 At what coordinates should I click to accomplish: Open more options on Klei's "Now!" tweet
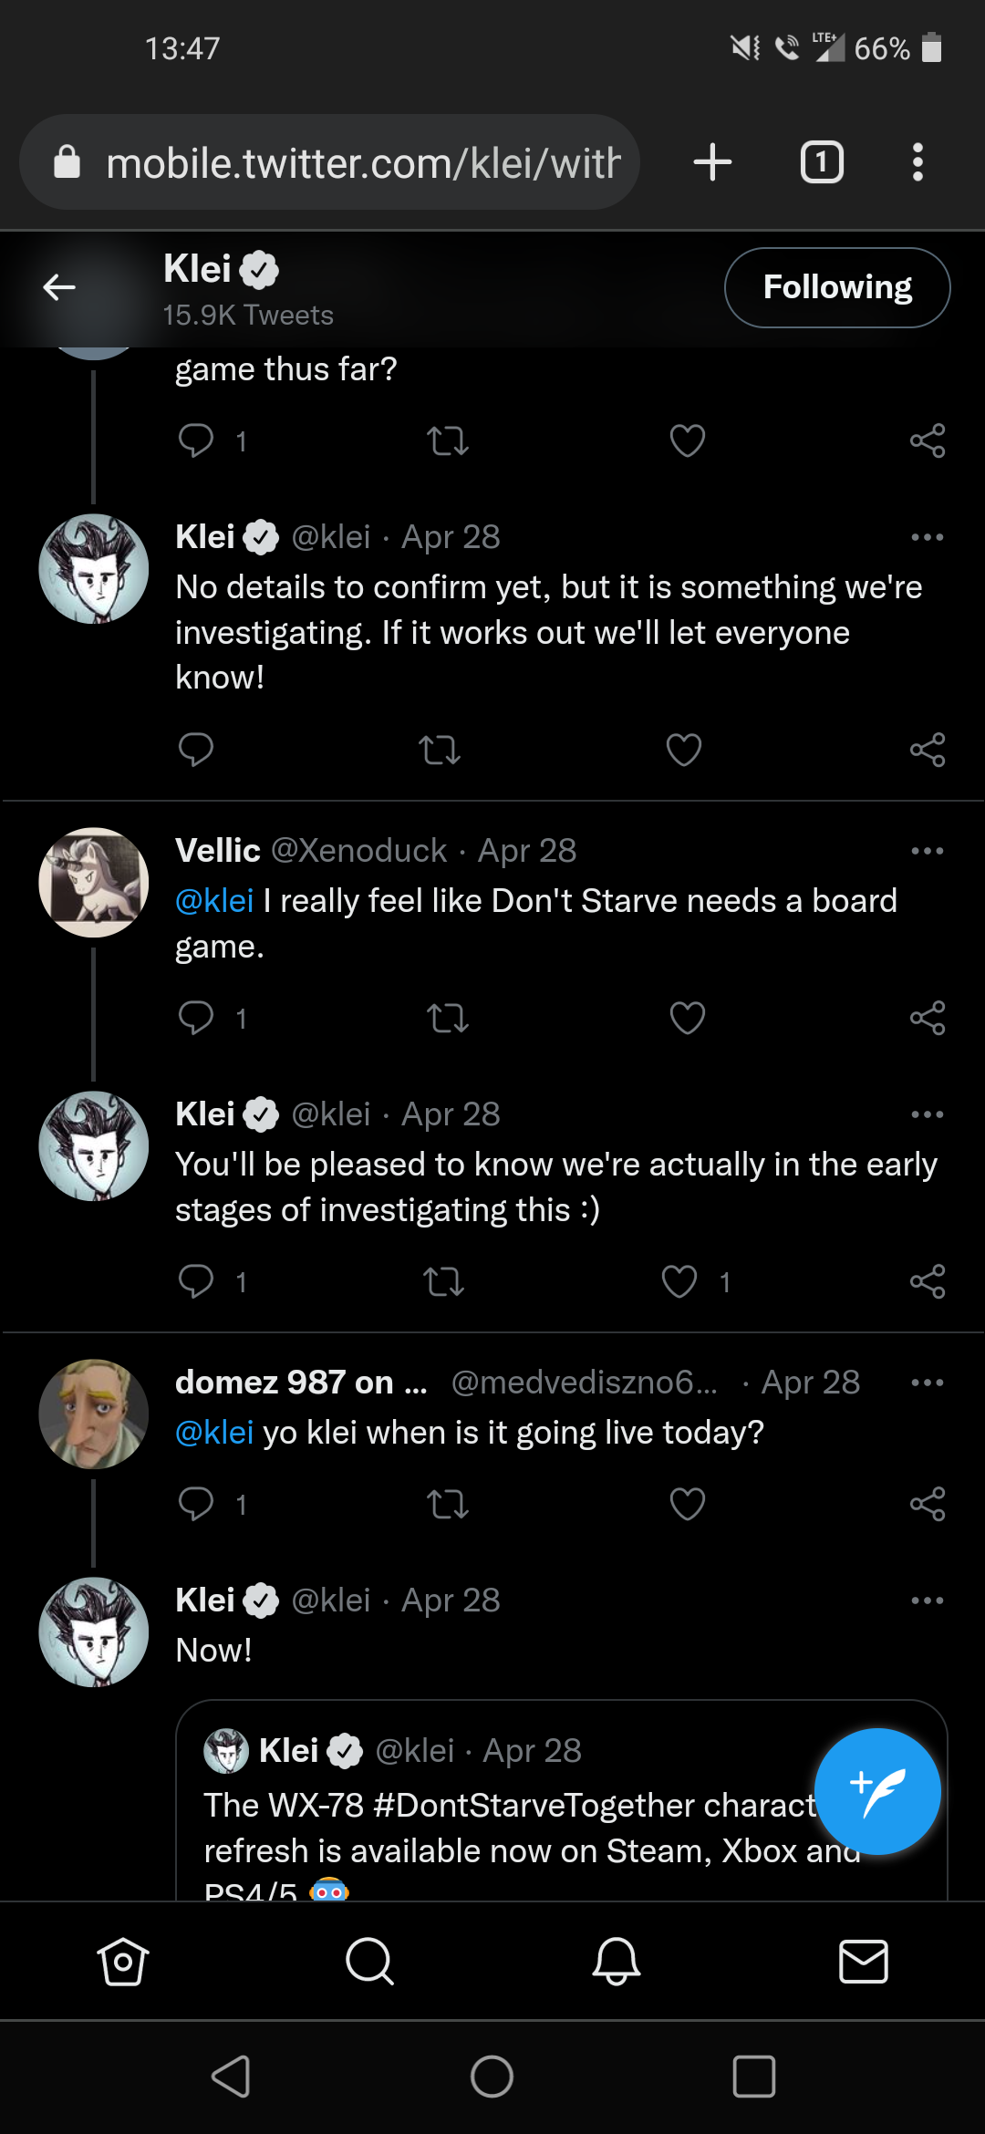(x=927, y=1600)
